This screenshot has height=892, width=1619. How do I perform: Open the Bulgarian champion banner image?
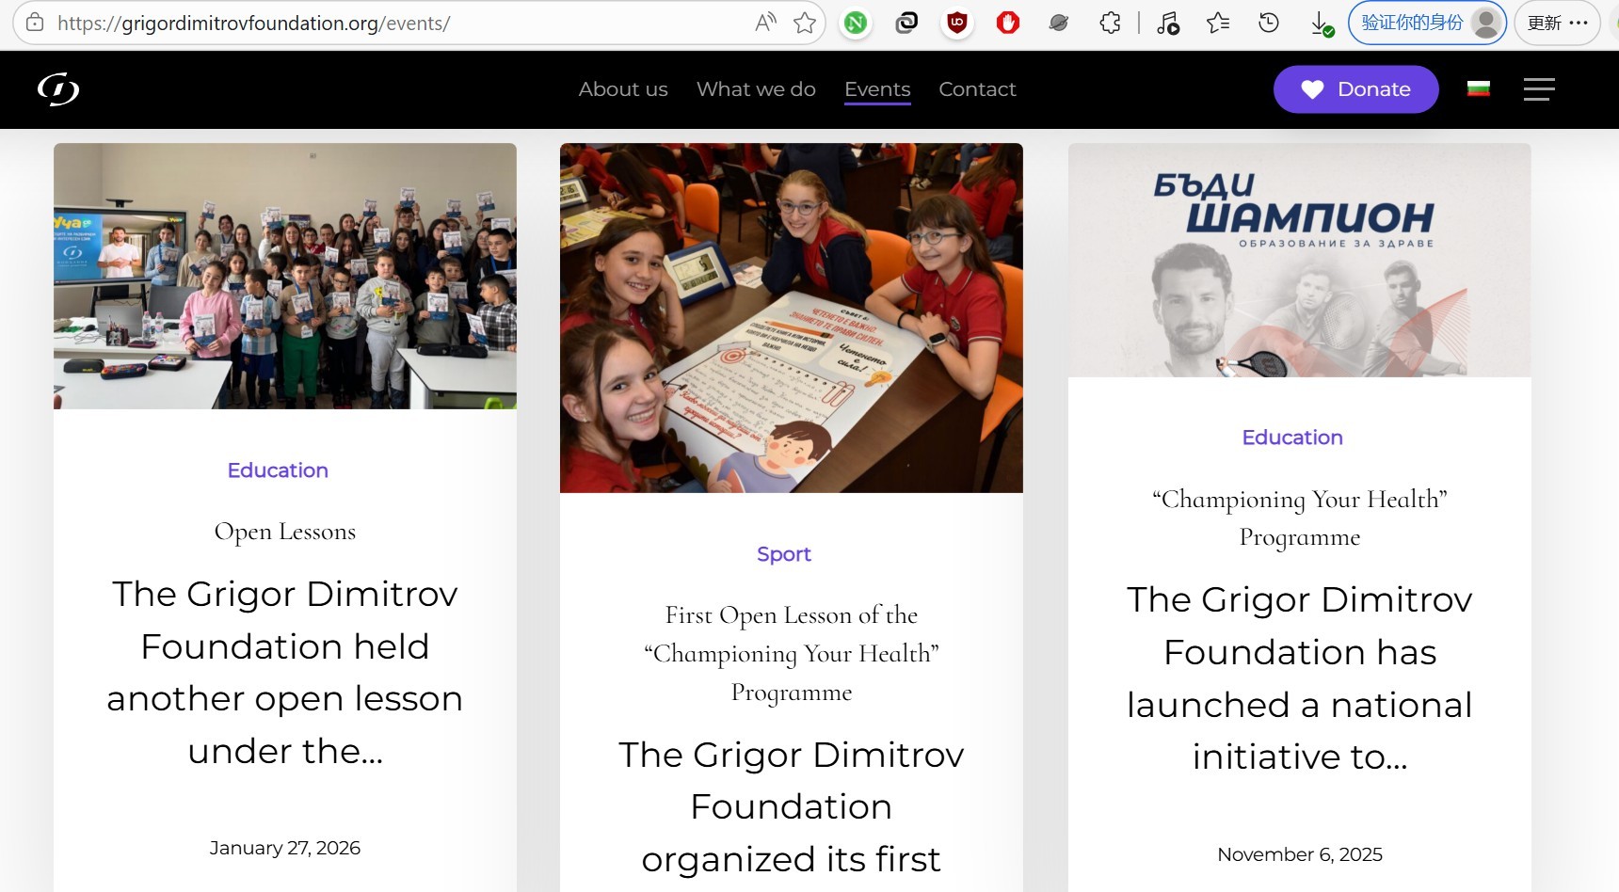click(x=1300, y=261)
